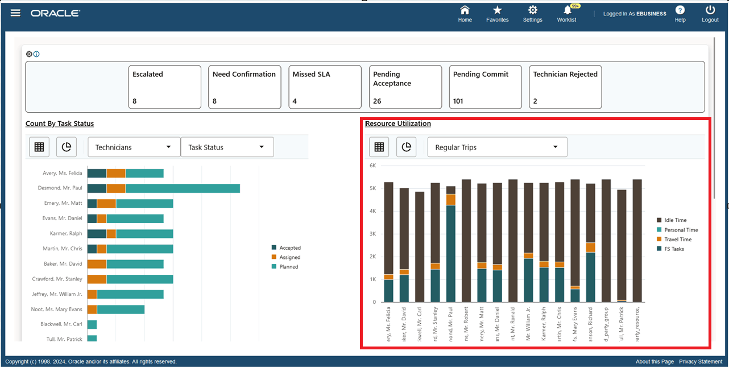Switch Resource Utilization to pie chart view
This screenshot has width=729, height=367.
406,147
